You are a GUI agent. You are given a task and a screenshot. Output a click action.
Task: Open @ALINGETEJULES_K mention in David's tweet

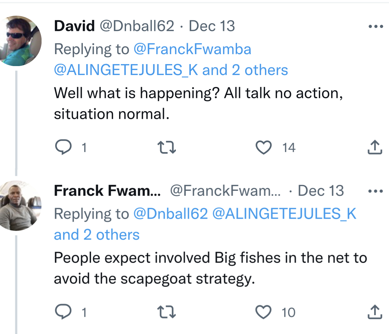pyautogui.click(x=126, y=70)
